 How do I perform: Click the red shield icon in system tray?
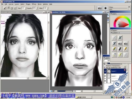point(116,97)
